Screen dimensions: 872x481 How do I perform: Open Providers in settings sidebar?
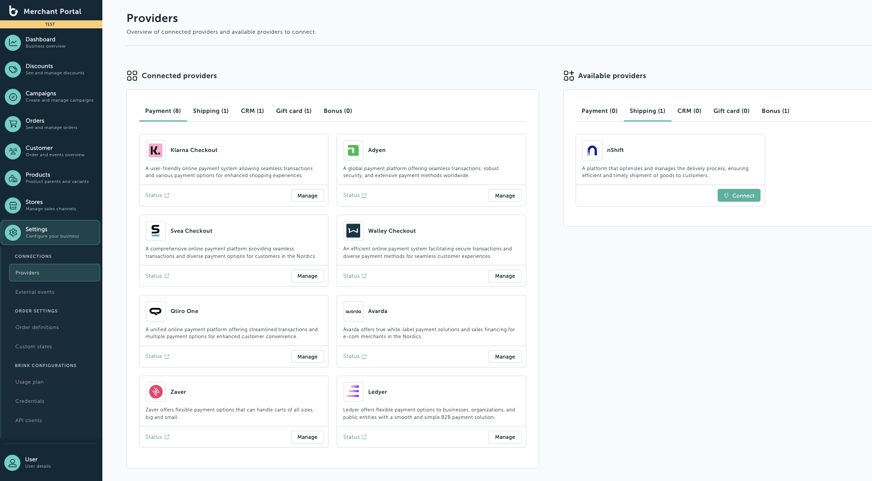coord(55,273)
